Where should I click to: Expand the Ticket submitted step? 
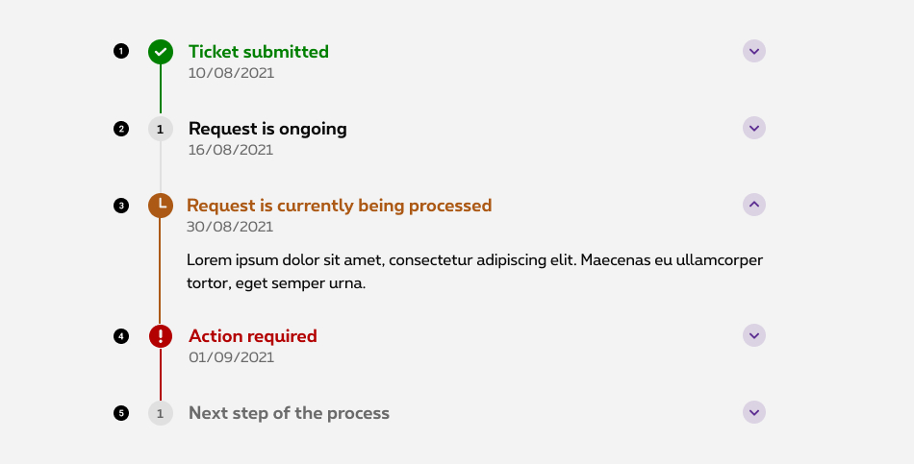(x=754, y=51)
